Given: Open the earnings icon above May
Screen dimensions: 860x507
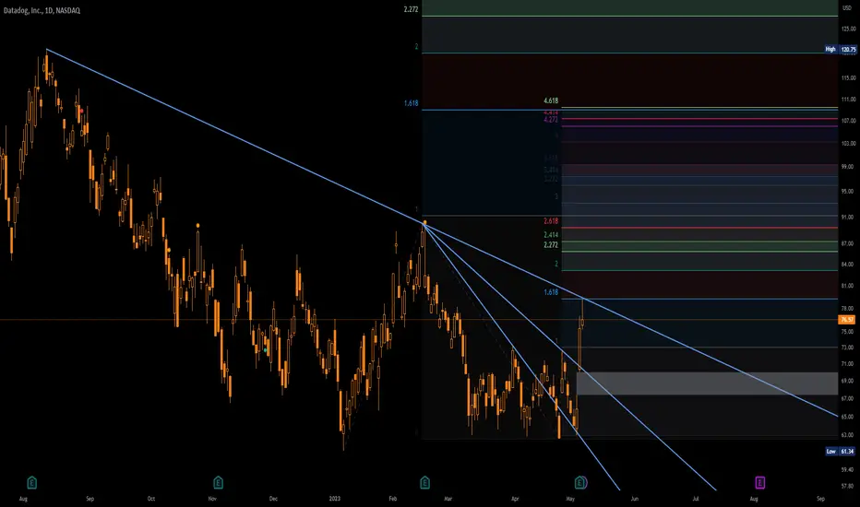Looking at the screenshot, I should point(580,482).
